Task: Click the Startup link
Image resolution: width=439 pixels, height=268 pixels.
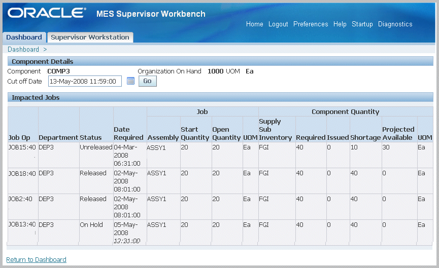Action: [362, 24]
